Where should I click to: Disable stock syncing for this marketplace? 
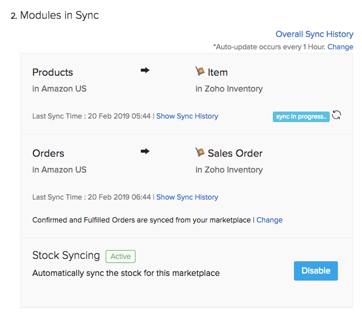[x=316, y=271]
